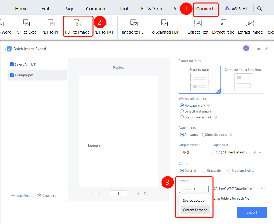Open the Extract Image tool

pos(250,27)
